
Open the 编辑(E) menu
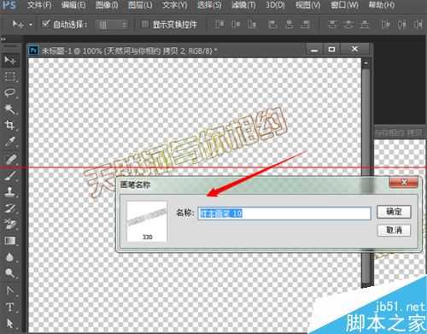(73, 5)
